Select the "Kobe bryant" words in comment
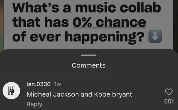Image resolution: width=178 pixels, height=110 pixels. coord(113,95)
